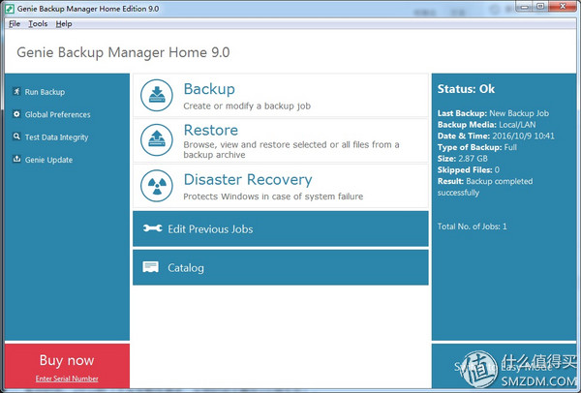581x393 pixels.
Task: Follow the Enter Serial Number link
Action: pos(66,378)
